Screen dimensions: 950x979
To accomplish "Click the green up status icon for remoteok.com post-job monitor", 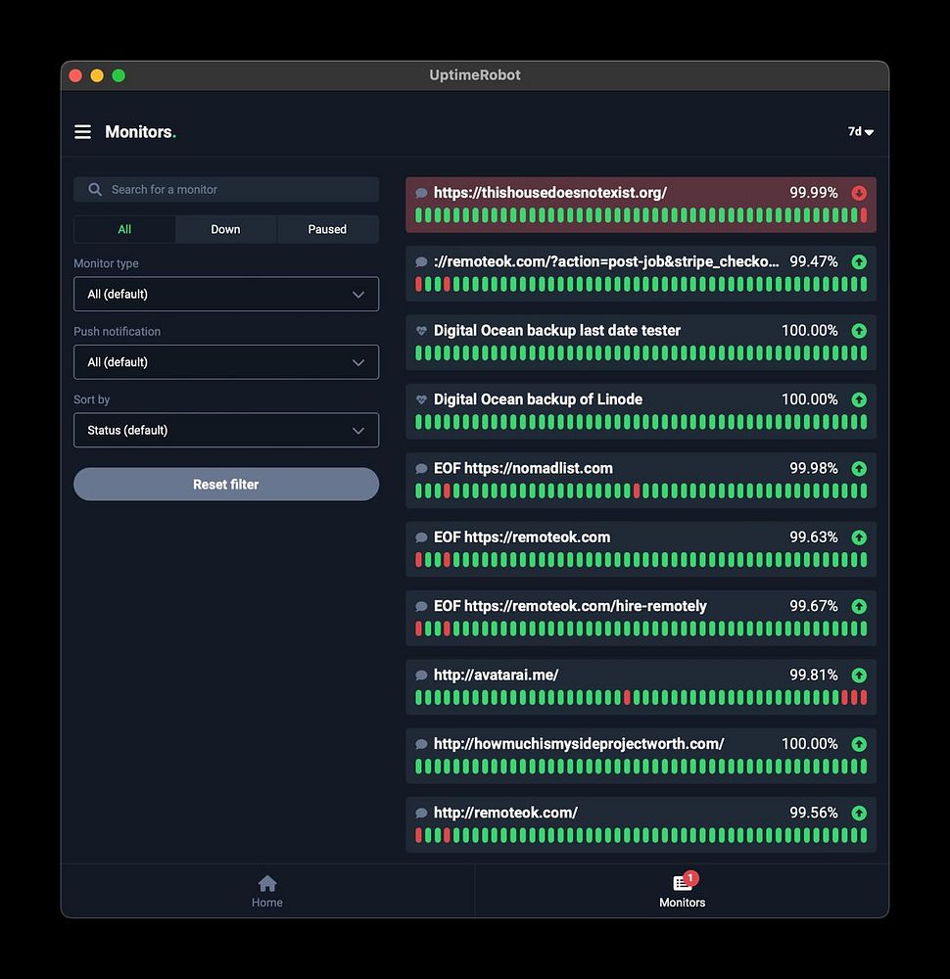I will click(x=859, y=262).
